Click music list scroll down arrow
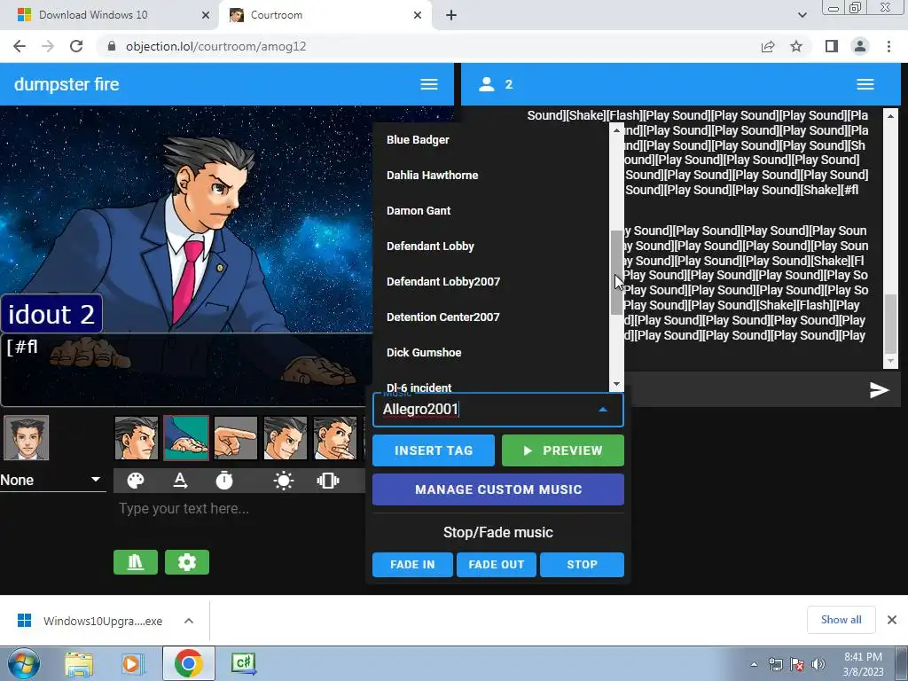This screenshot has height=681, width=908. [x=617, y=384]
